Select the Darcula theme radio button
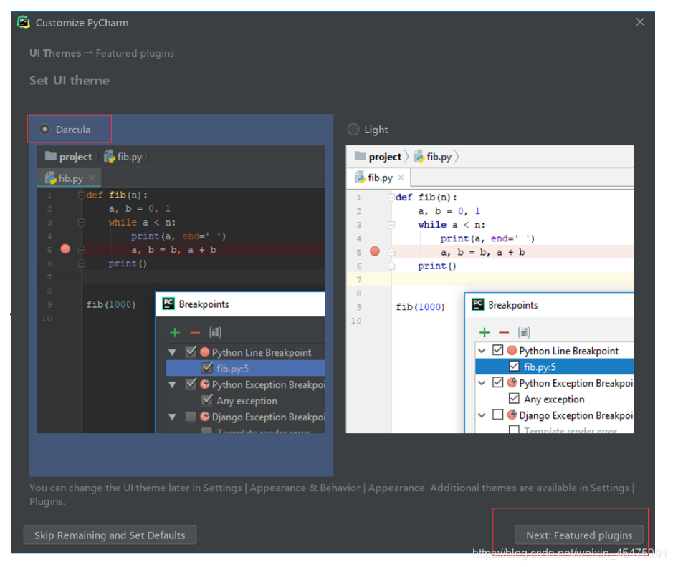Image resolution: width=673 pixels, height=567 pixels. click(44, 129)
